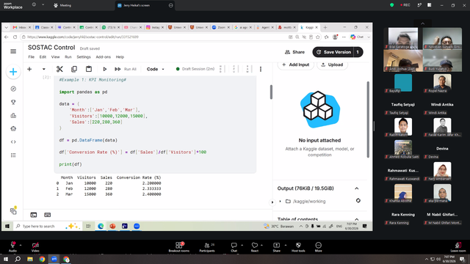The image size is (470, 264).
Task: Click the notebook vertical scrollbar
Action: 271,92
